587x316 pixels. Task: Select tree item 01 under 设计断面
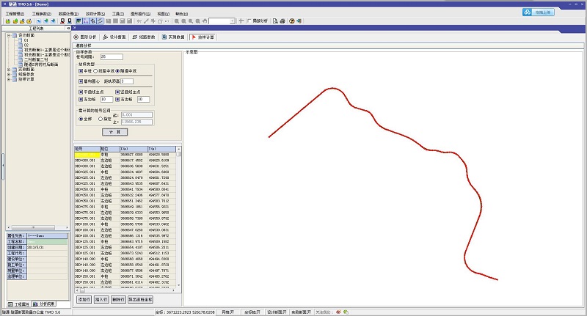pos(26,40)
